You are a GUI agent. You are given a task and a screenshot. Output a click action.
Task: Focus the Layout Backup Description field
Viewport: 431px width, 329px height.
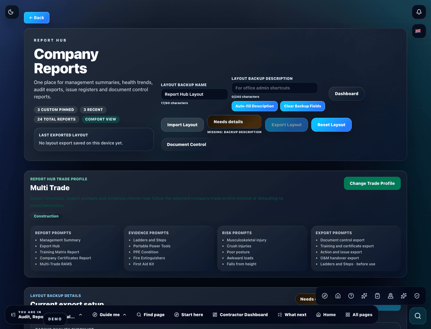click(x=274, y=88)
